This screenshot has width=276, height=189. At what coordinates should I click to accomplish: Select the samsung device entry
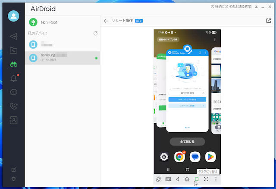63,58
